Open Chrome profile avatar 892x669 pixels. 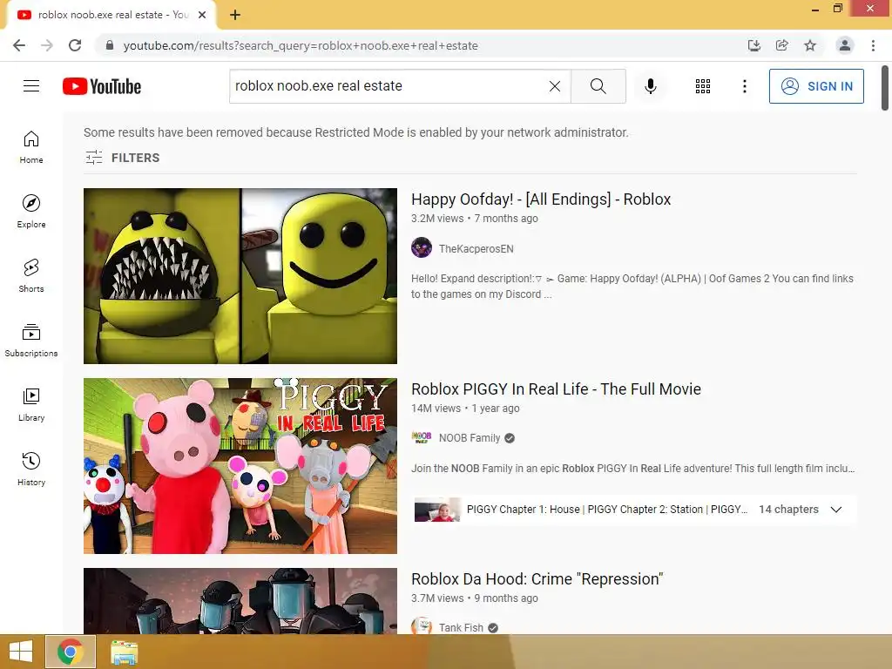click(x=845, y=45)
